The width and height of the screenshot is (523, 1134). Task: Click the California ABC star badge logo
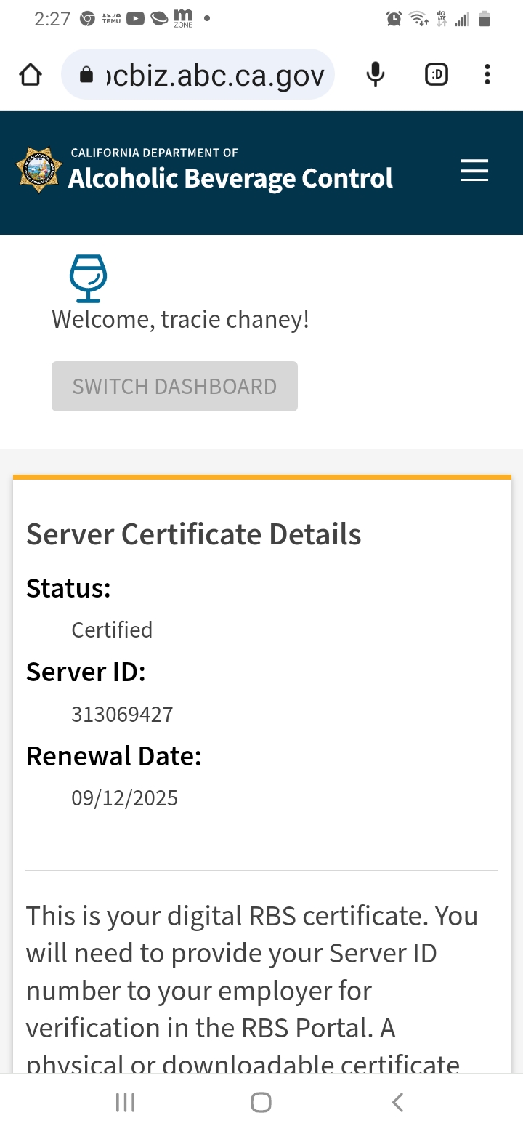pos(39,171)
